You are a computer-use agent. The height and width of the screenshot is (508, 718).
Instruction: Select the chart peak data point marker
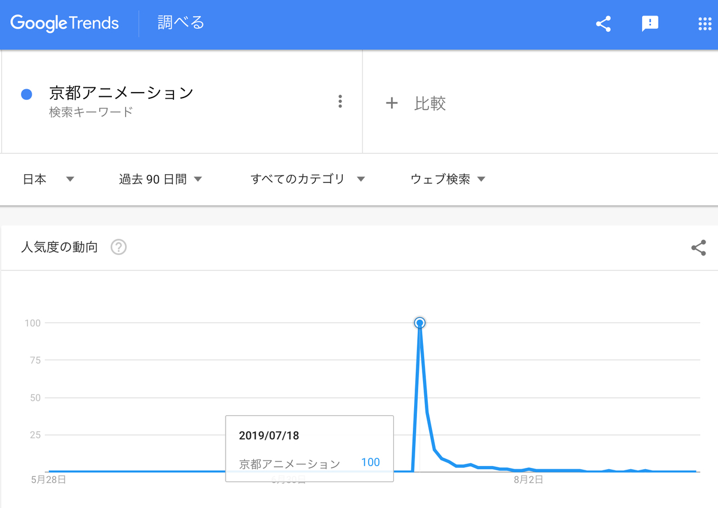[x=419, y=323]
